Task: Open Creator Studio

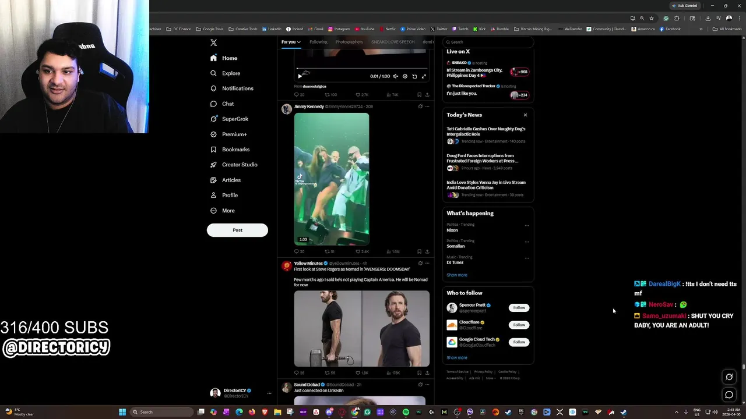Action: click(234, 165)
